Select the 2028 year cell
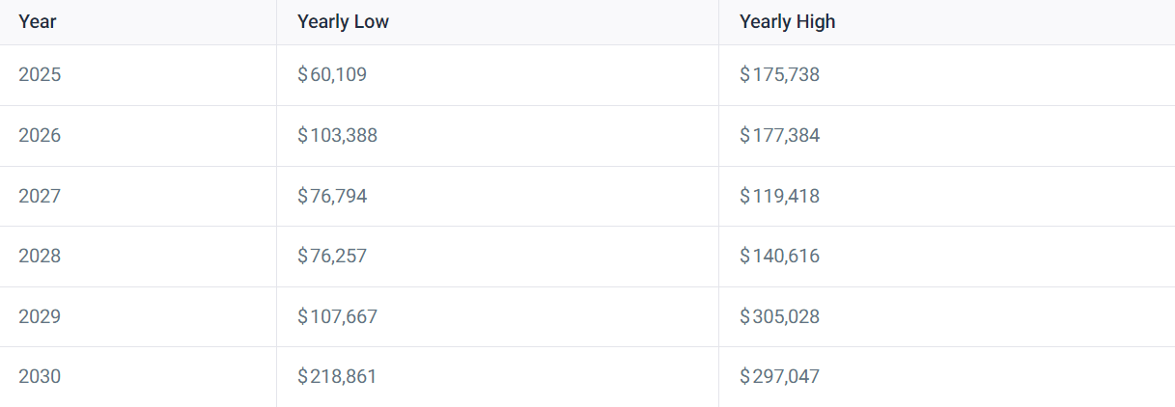Image resolution: width=1175 pixels, height=407 pixels. [40, 256]
